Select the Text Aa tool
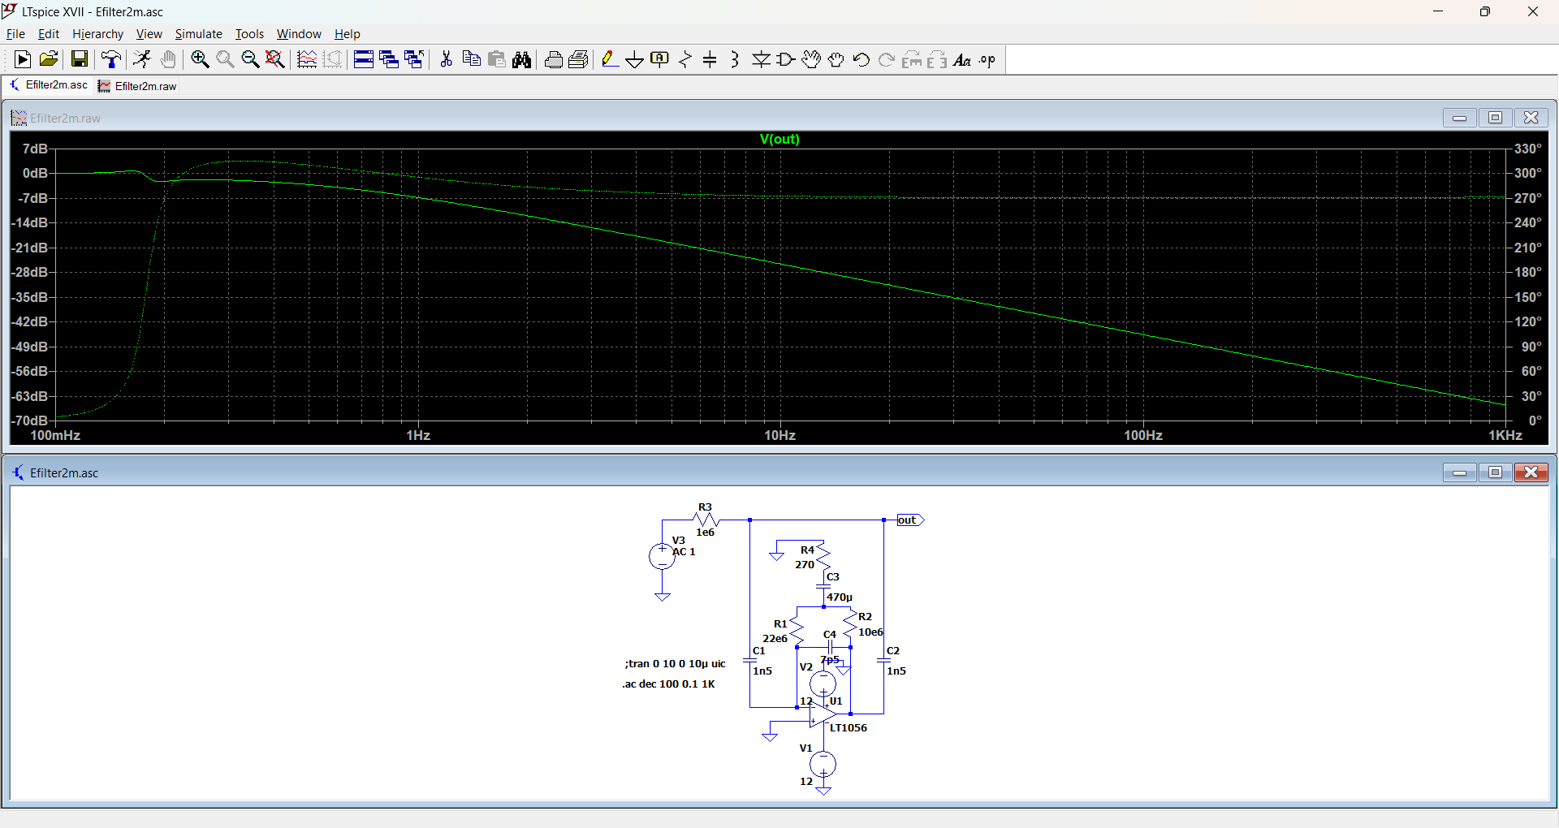Viewport: 1559px width, 828px height. (x=962, y=59)
